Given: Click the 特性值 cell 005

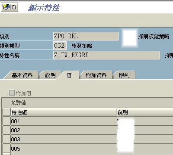Looking at the screenshot, I should pyautogui.click(x=64, y=149).
